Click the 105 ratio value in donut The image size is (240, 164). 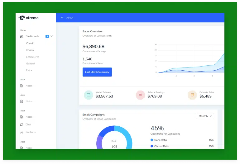pyautogui.click(x=114, y=147)
